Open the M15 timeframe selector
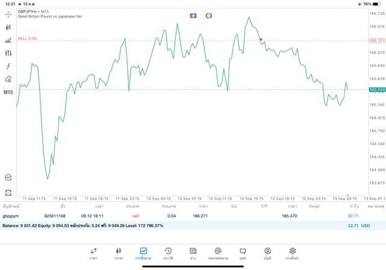 (8, 92)
